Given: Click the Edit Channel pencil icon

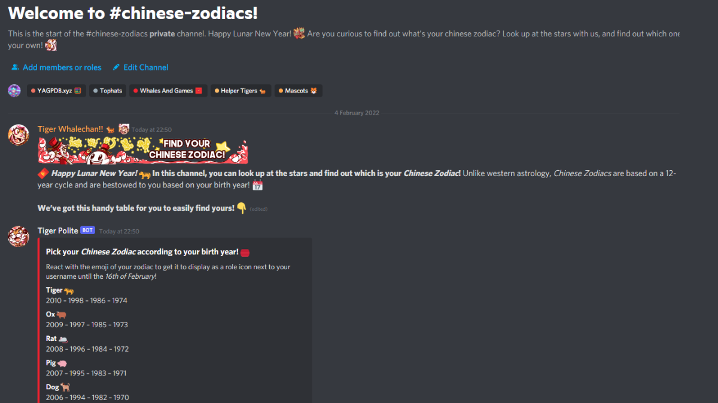Looking at the screenshot, I should coord(116,67).
